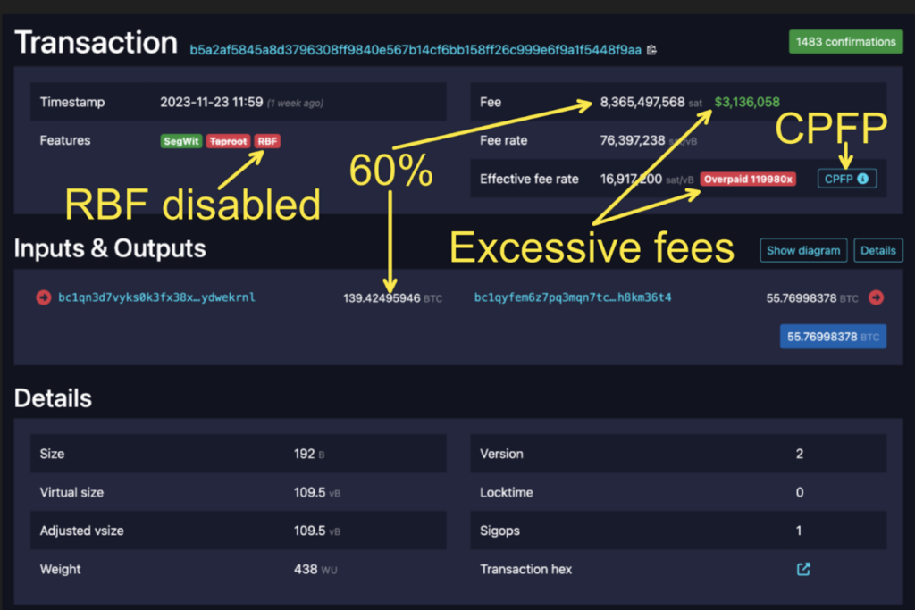915x610 pixels.
Task: Click the red RBF feature badge
Action: 266,141
